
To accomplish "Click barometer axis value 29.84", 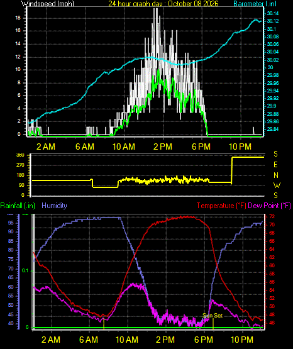I will click(273, 129).
